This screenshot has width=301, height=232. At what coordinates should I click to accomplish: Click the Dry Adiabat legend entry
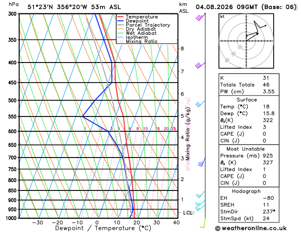(136, 29)
